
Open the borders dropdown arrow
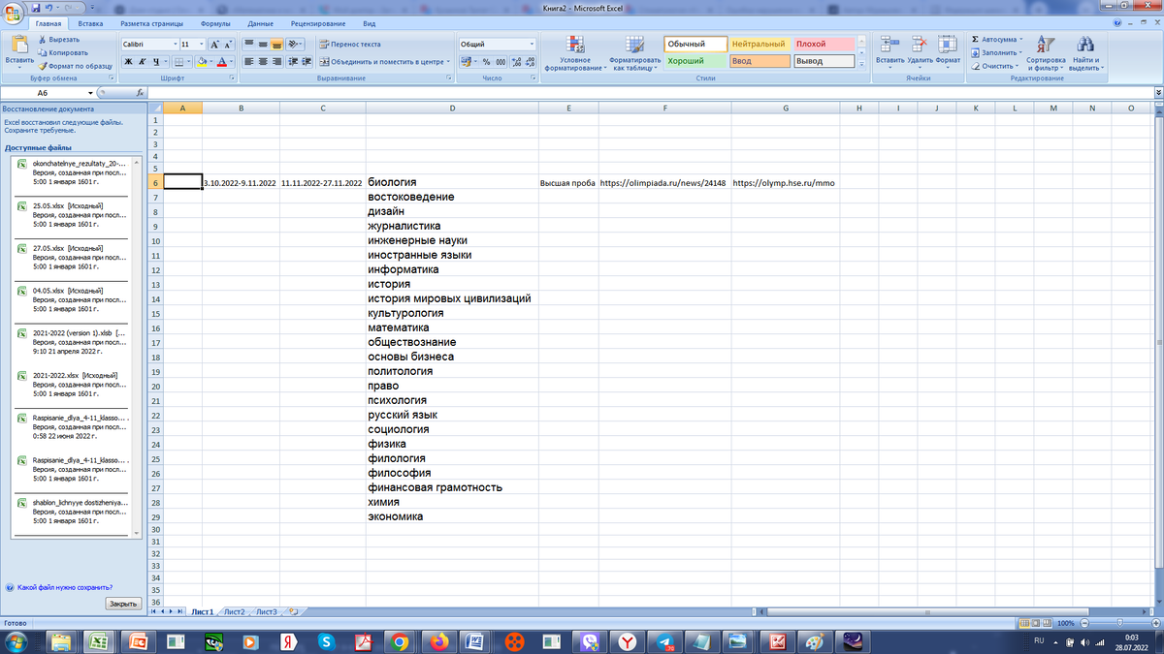click(x=187, y=61)
